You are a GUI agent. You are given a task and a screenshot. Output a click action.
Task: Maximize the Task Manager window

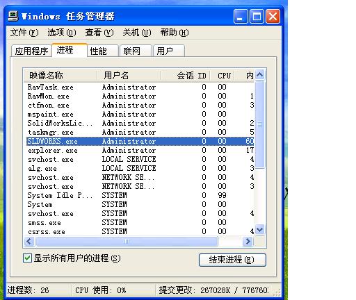click(x=257, y=17)
